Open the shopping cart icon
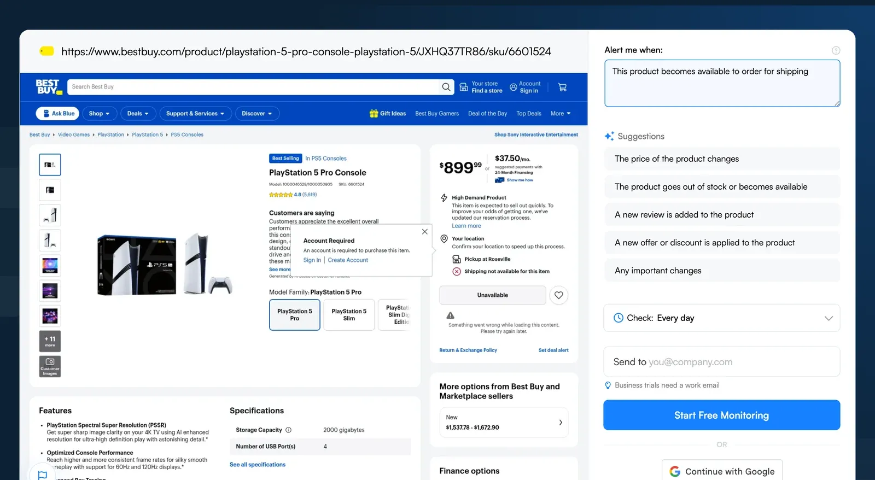Image resolution: width=875 pixels, height=480 pixels. tap(562, 87)
